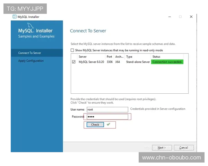Click the Next button
Image resolution: width=208 pixels, height=166 pixels.
[x=162, y=148]
